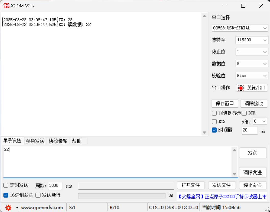Click the 串口操作 label
This screenshot has width=270, height=212.
pyautogui.click(x=221, y=88)
